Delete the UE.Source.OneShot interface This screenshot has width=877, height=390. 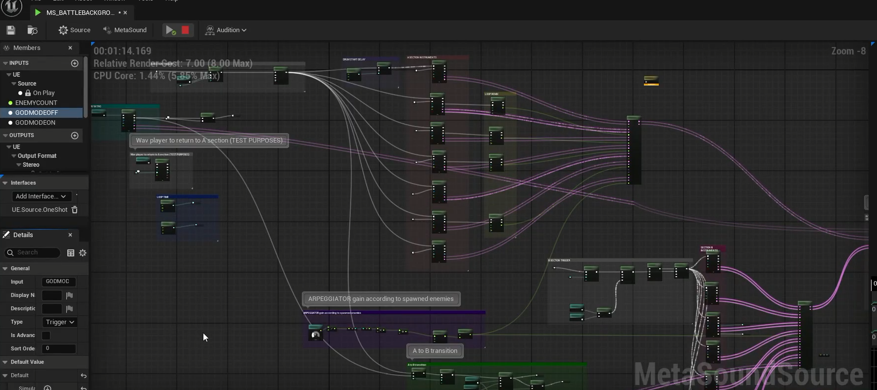[75, 210]
